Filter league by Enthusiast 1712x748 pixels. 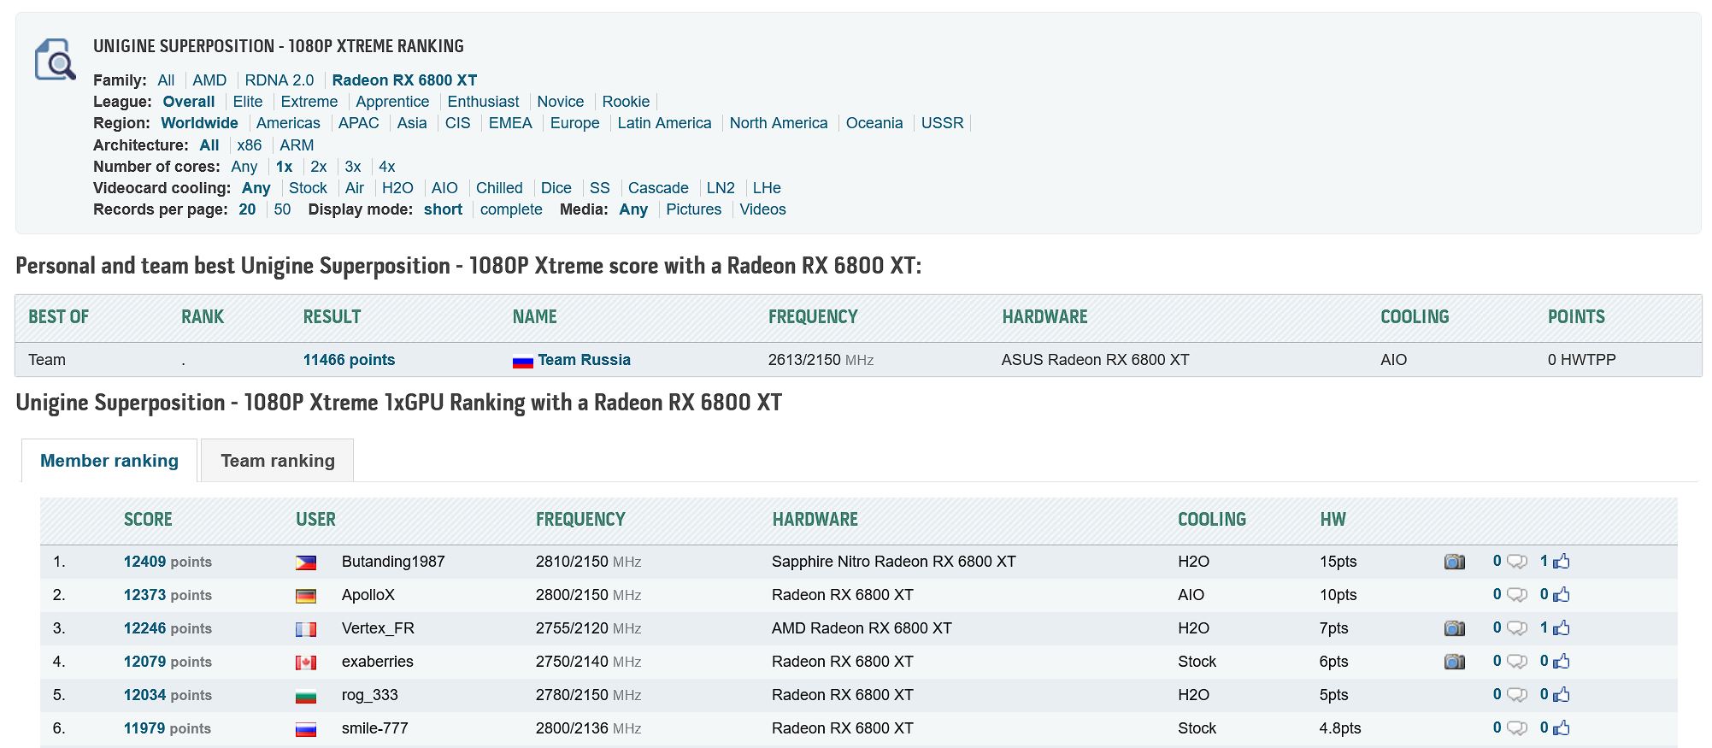[483, 102]
